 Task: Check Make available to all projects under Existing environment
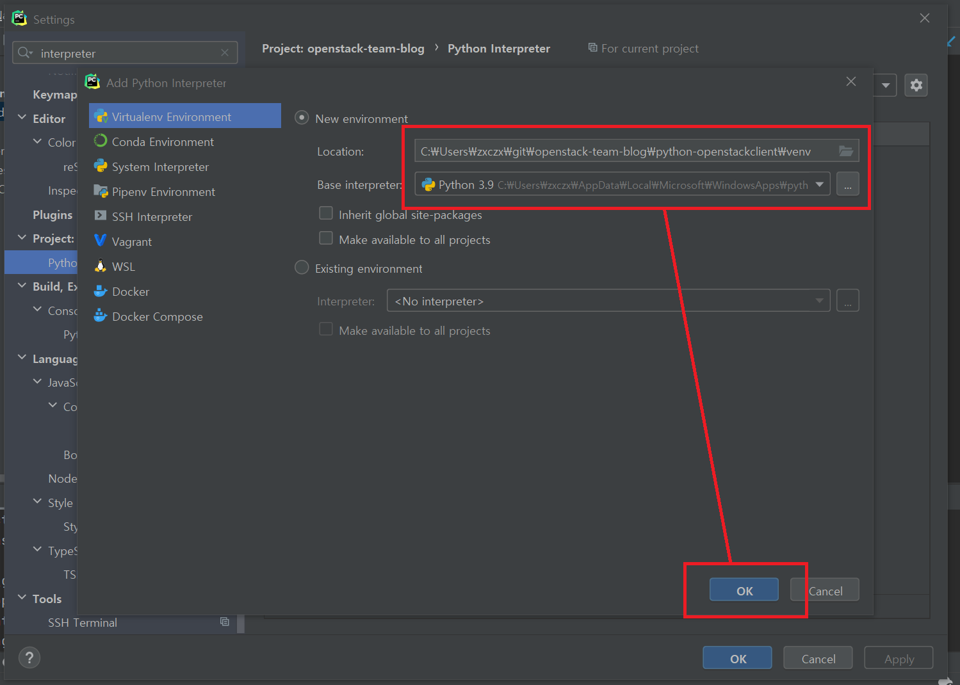326,329
